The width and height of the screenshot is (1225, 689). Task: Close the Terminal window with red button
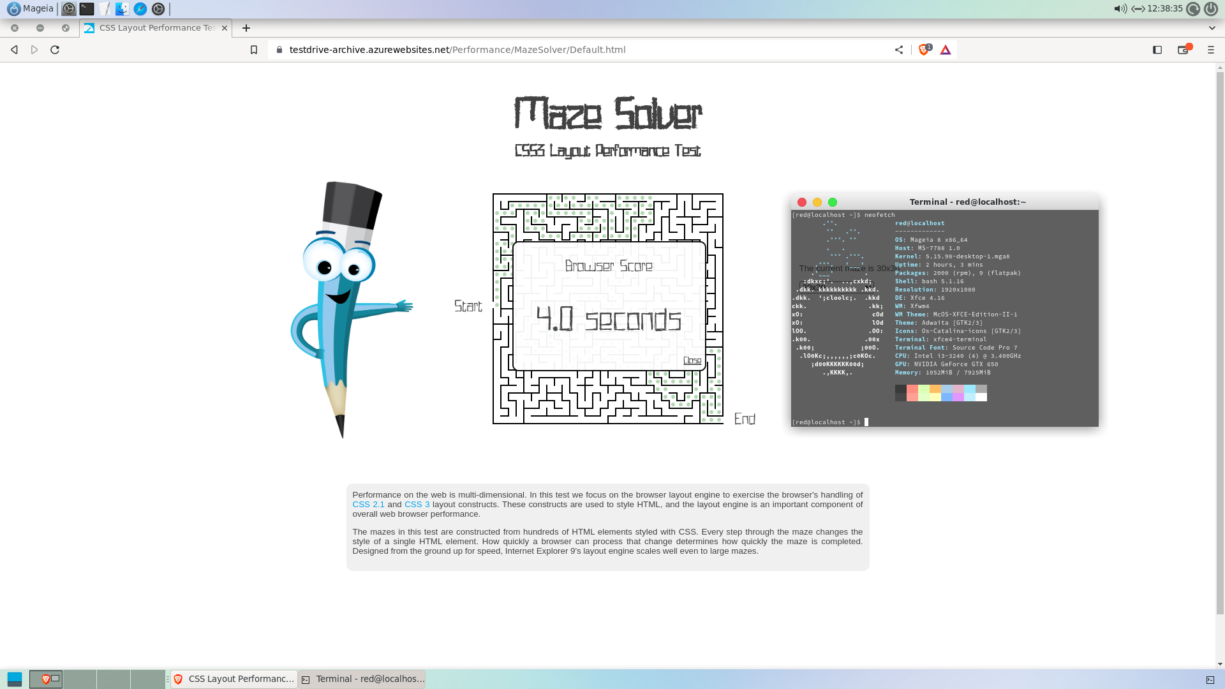point(802,202)
